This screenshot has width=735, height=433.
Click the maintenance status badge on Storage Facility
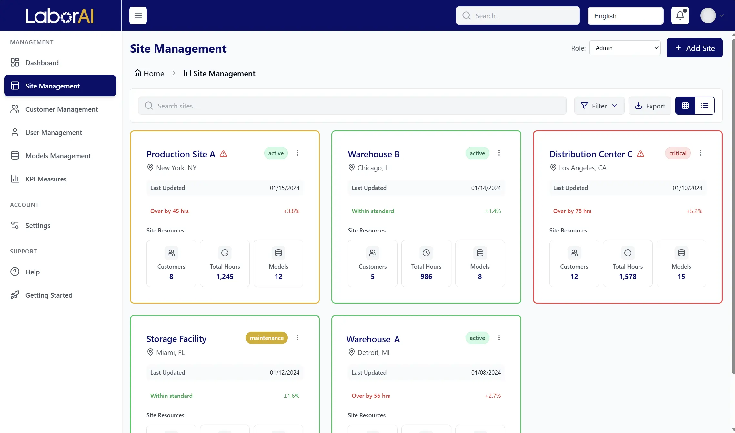267,338
